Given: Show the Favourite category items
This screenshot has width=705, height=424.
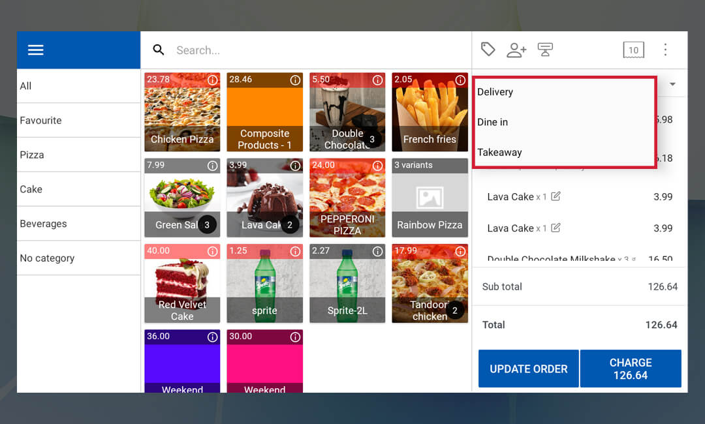Looking at the screenshot, I should coord(40,121).
